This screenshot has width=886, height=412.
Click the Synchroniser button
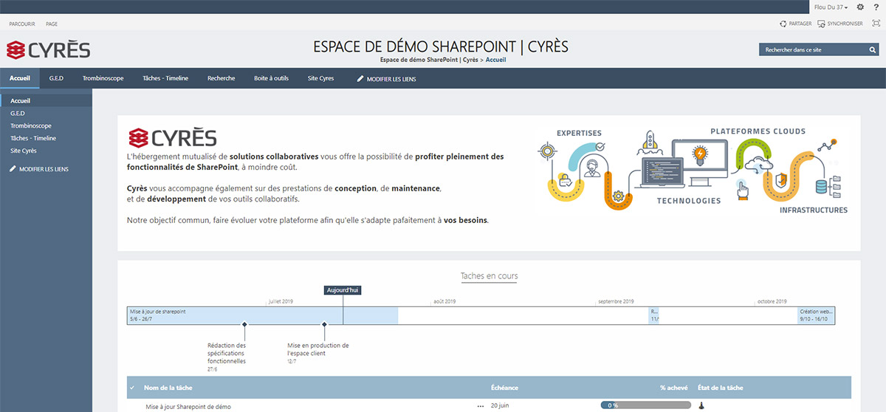click(840, 24)
